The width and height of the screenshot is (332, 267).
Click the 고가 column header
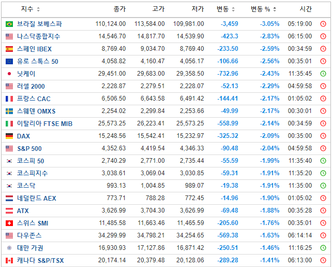158,9
